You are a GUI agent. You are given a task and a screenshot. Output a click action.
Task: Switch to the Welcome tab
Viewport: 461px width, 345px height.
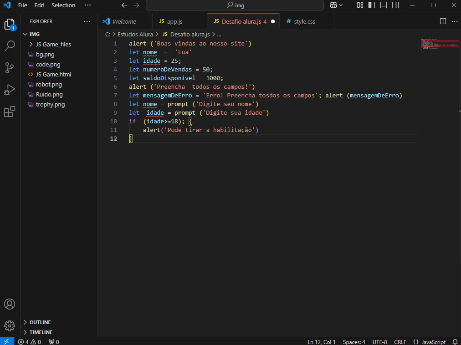click(124, 21)
